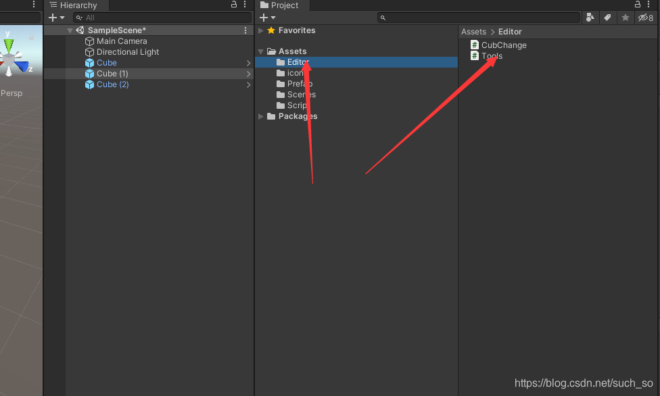This screenshot has height=396, width=660.
Task: Expand the Packages folder
Action: [261, 116]
